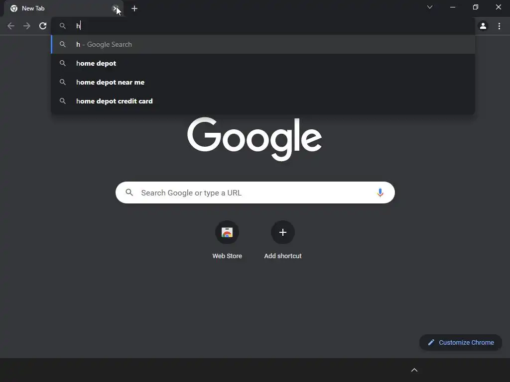Restore down the Chrome window

click(x=476, y=7)
